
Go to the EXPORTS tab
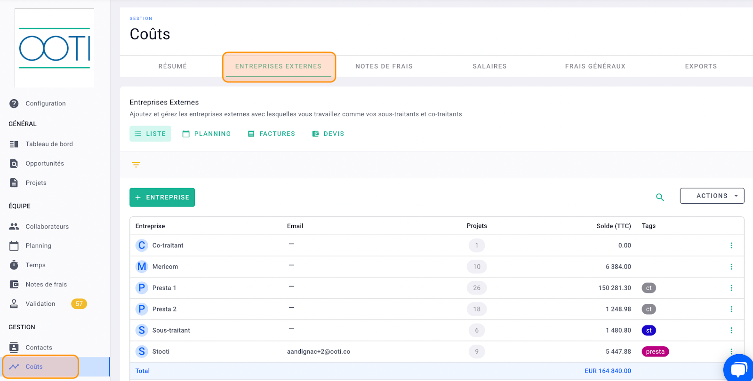[701, 66]
